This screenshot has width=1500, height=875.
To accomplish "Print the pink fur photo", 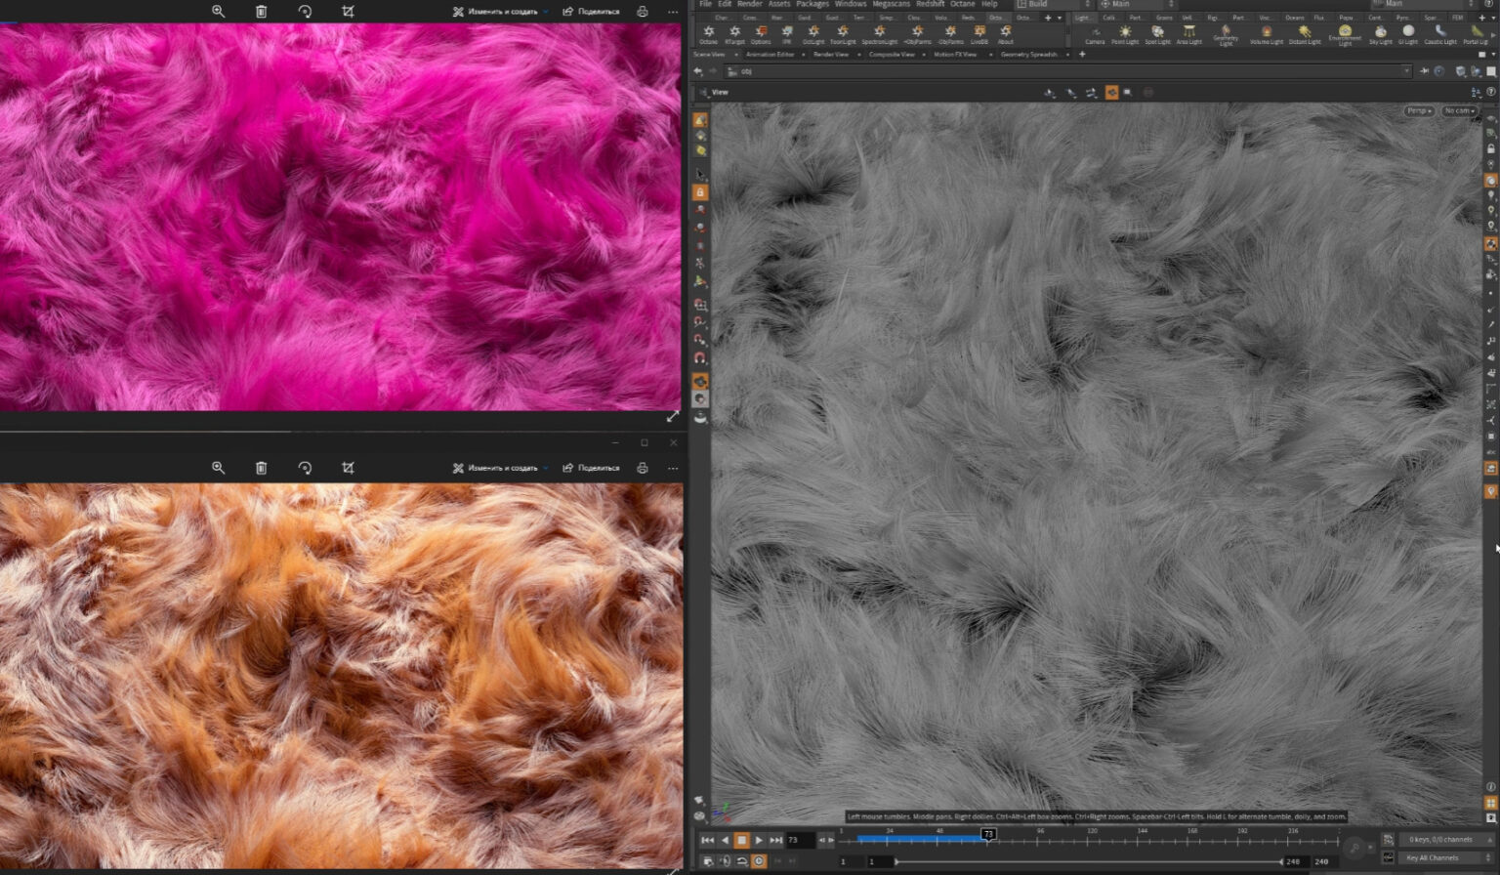I will point(642,12).
